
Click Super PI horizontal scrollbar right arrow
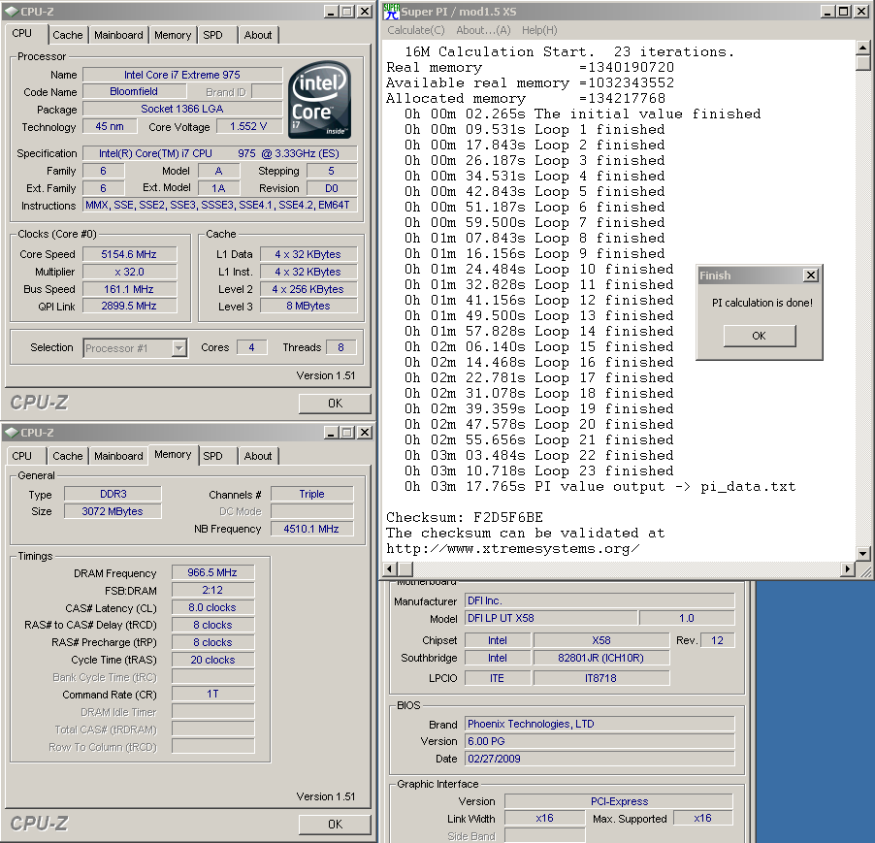click(x=848, y=569)
